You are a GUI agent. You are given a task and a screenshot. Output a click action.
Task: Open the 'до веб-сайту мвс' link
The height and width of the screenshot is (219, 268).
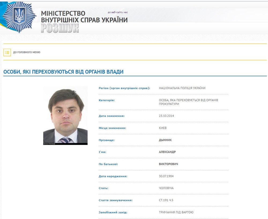tap(118, 12)
